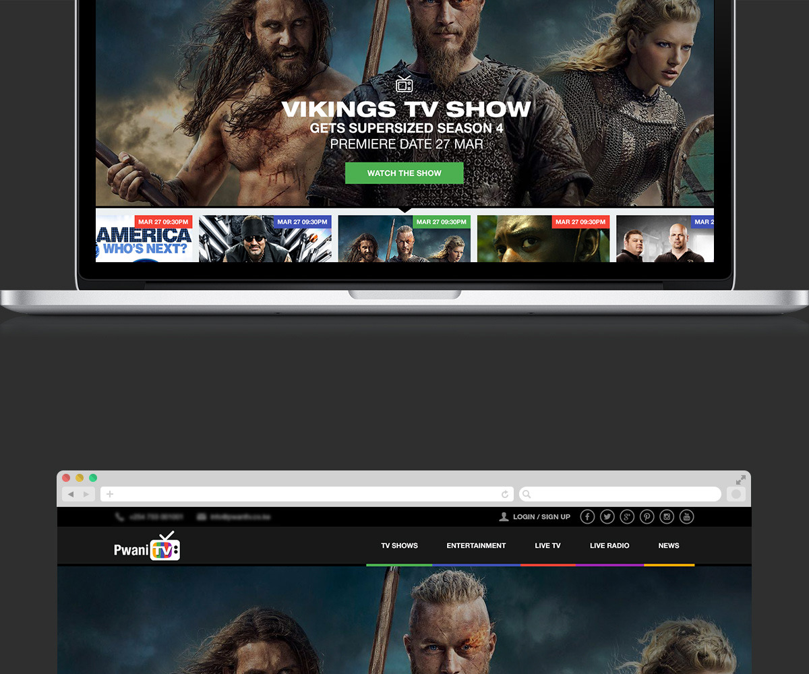Image resolution: width=809 pixels, height=674 pixels.
Task: Go forward with the browser forward arrow
Action: 86,494
